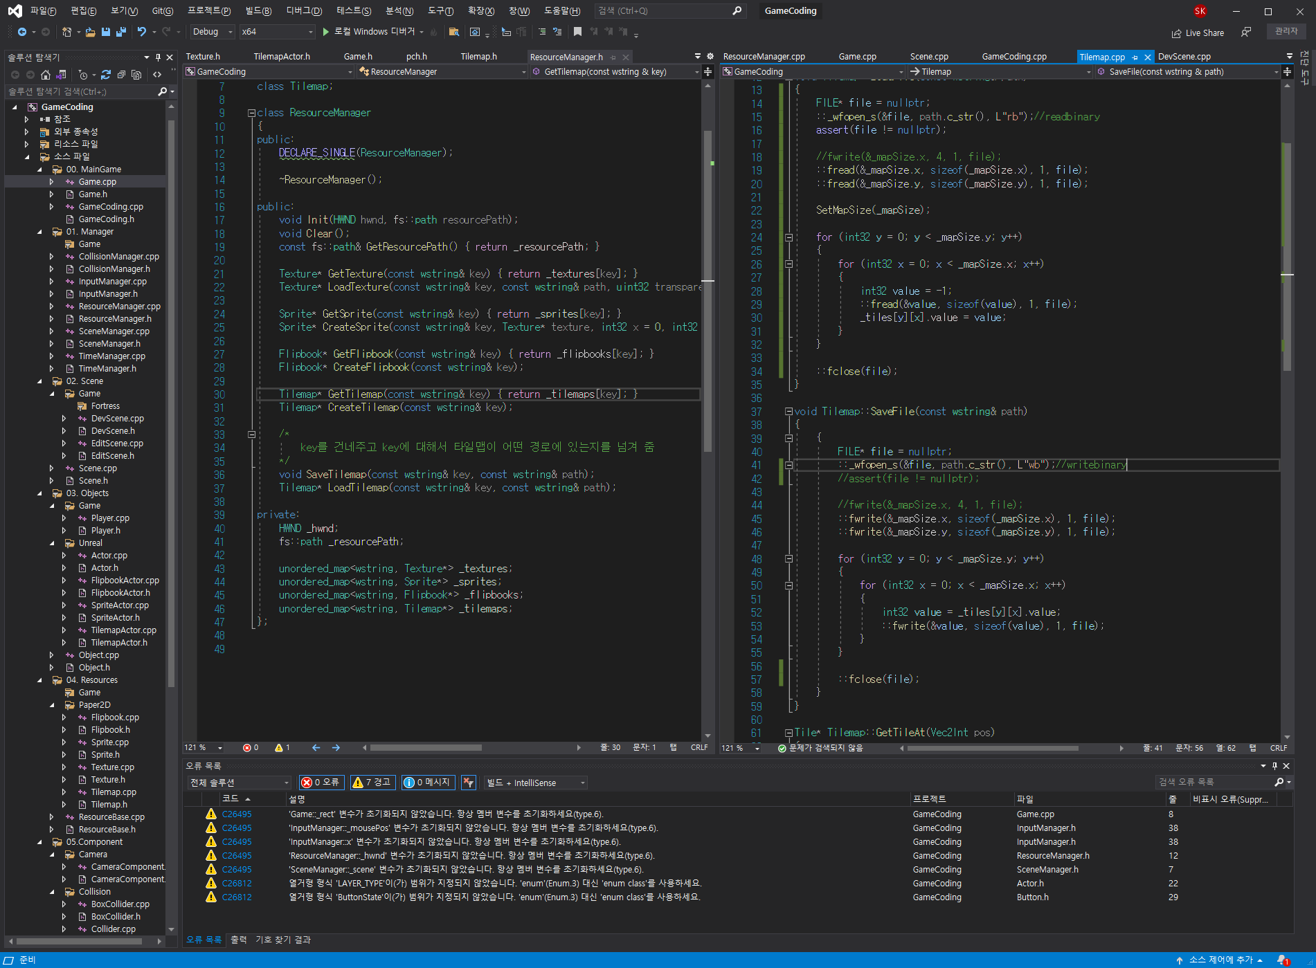Click Solution Explorer sync refresh icon
Screen dimensions: 1316x968
pos(106,75)
